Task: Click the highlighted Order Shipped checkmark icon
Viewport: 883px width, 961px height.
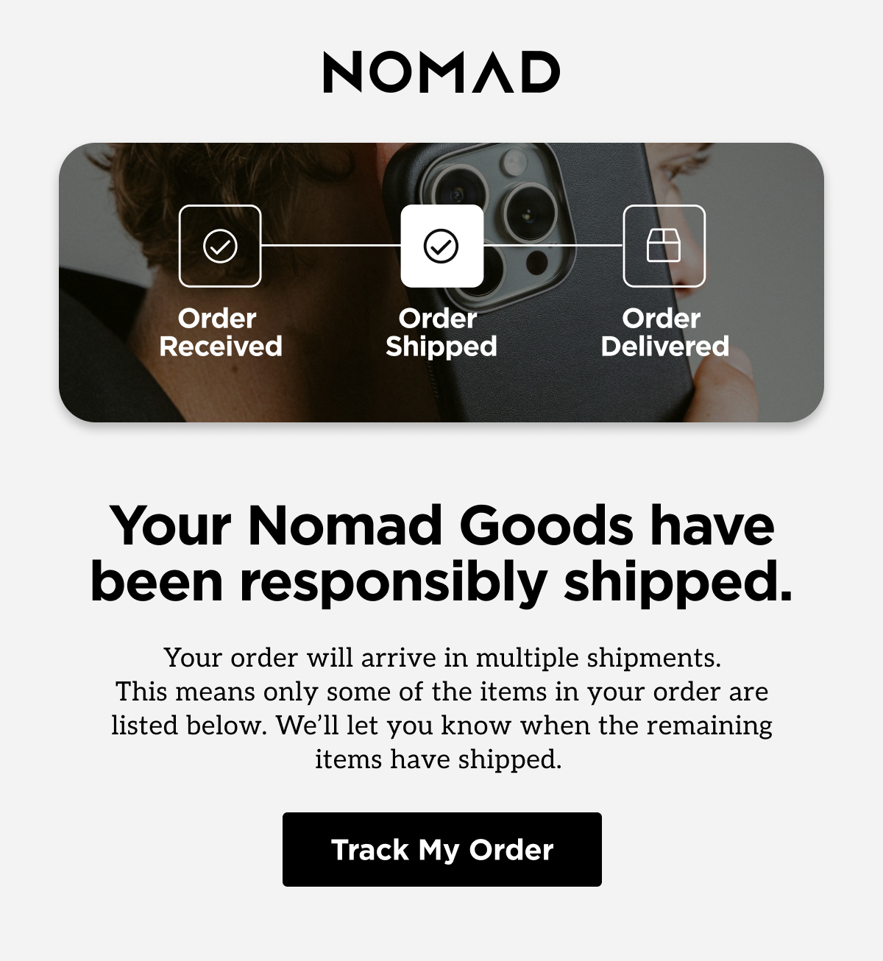Action: coord(441,246)
